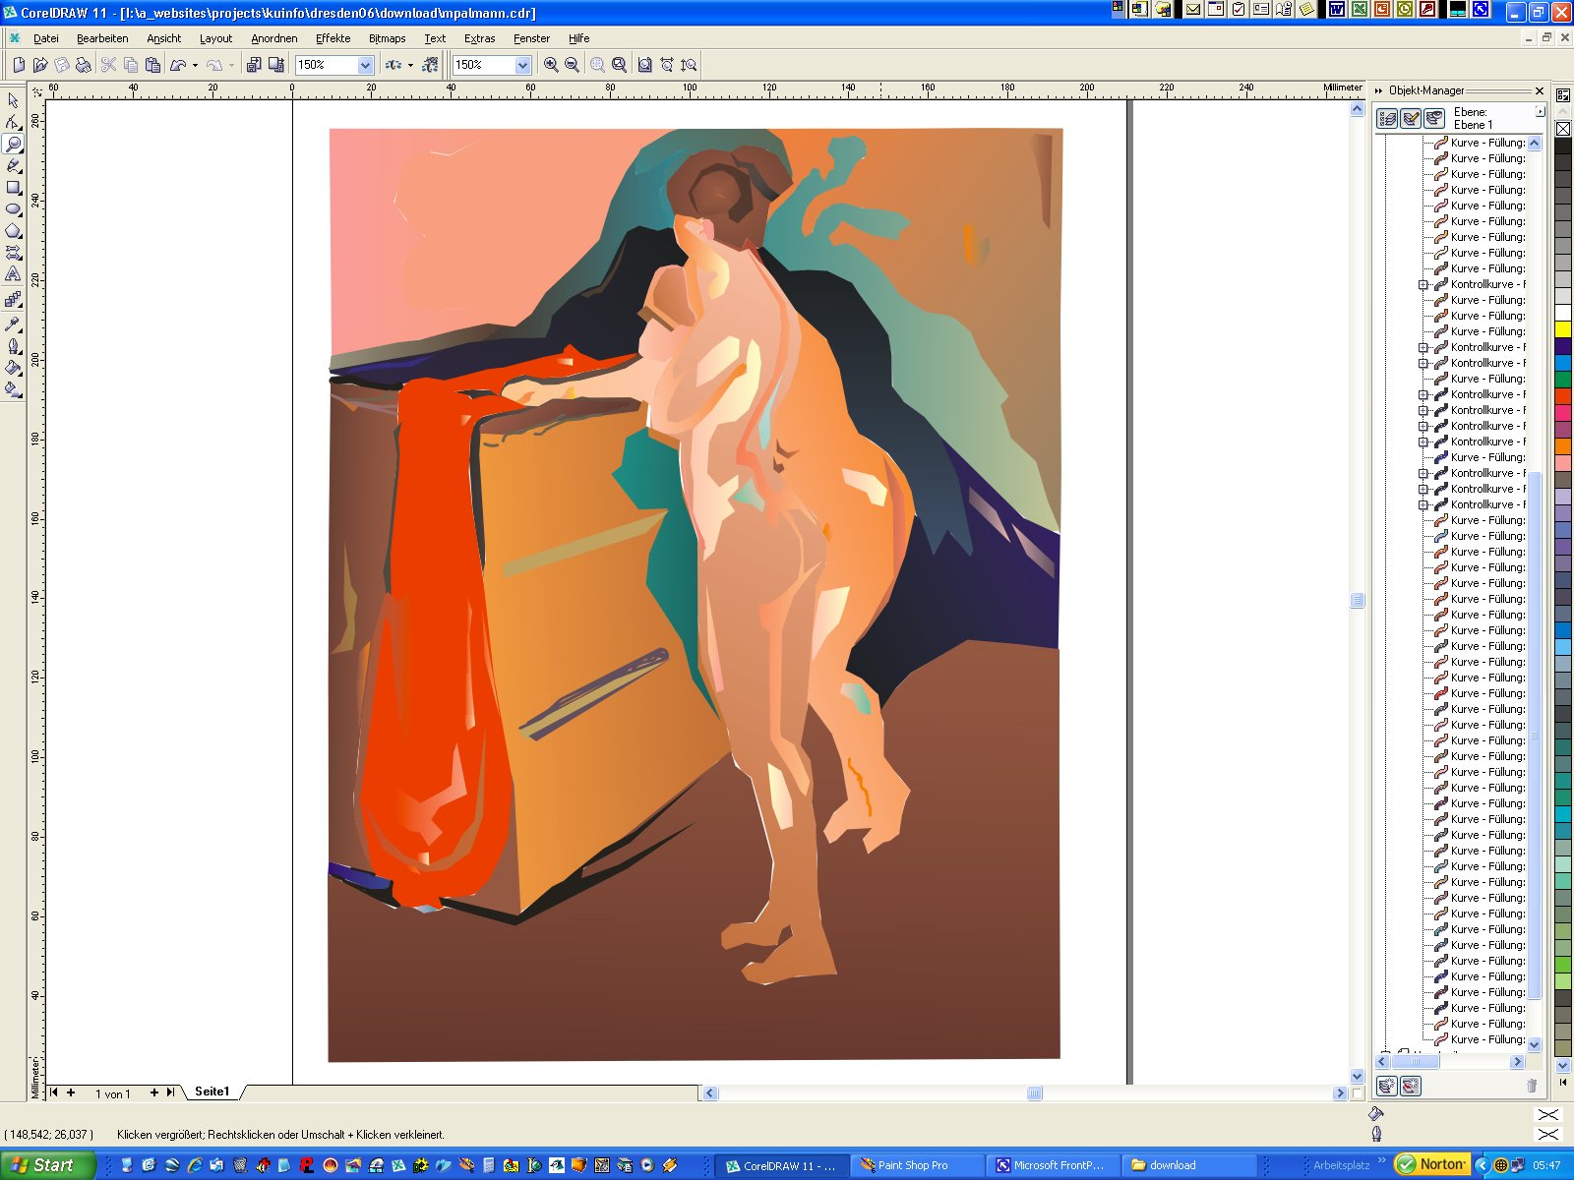Select the Rectangle tool in toolbox
The height and width of the screenshot is (1180, 1574).
pyautogui.click(x=13, y=187)
